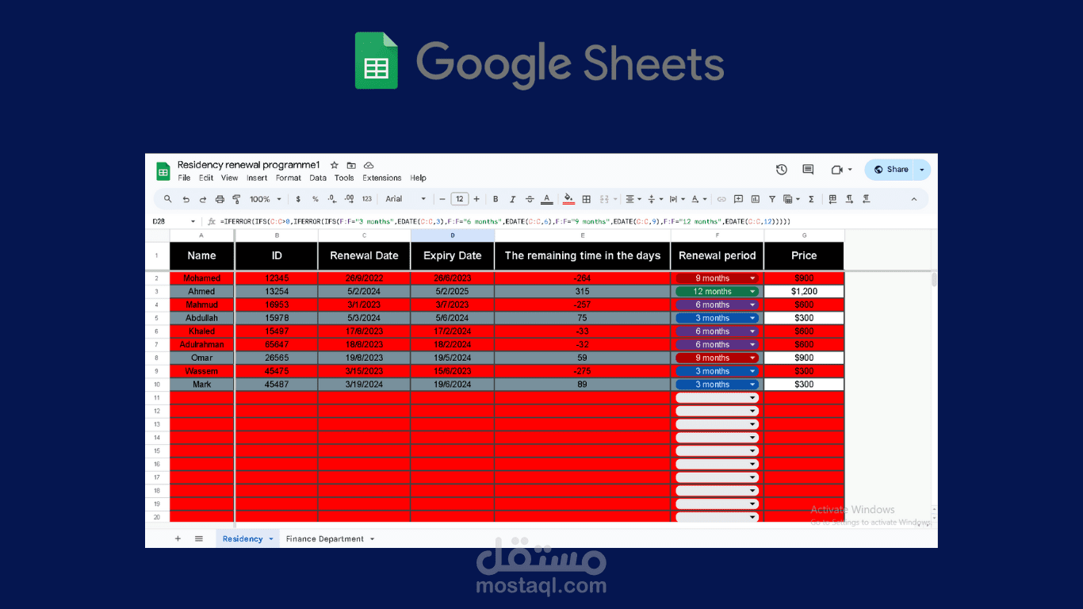Open Ahmed's 12 months renewal dropdown
Viewport: 1083px width, 609px height.
click(x=717, y=292)
